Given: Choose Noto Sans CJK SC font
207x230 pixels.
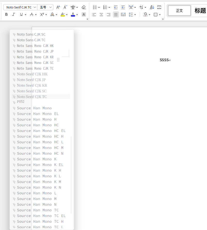Looking at the screenshot, I should 41,34.
